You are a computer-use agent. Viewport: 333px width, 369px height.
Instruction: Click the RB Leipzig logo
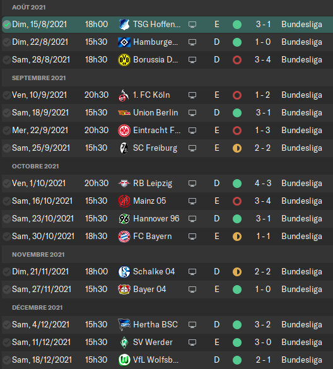tap(124, 184)
